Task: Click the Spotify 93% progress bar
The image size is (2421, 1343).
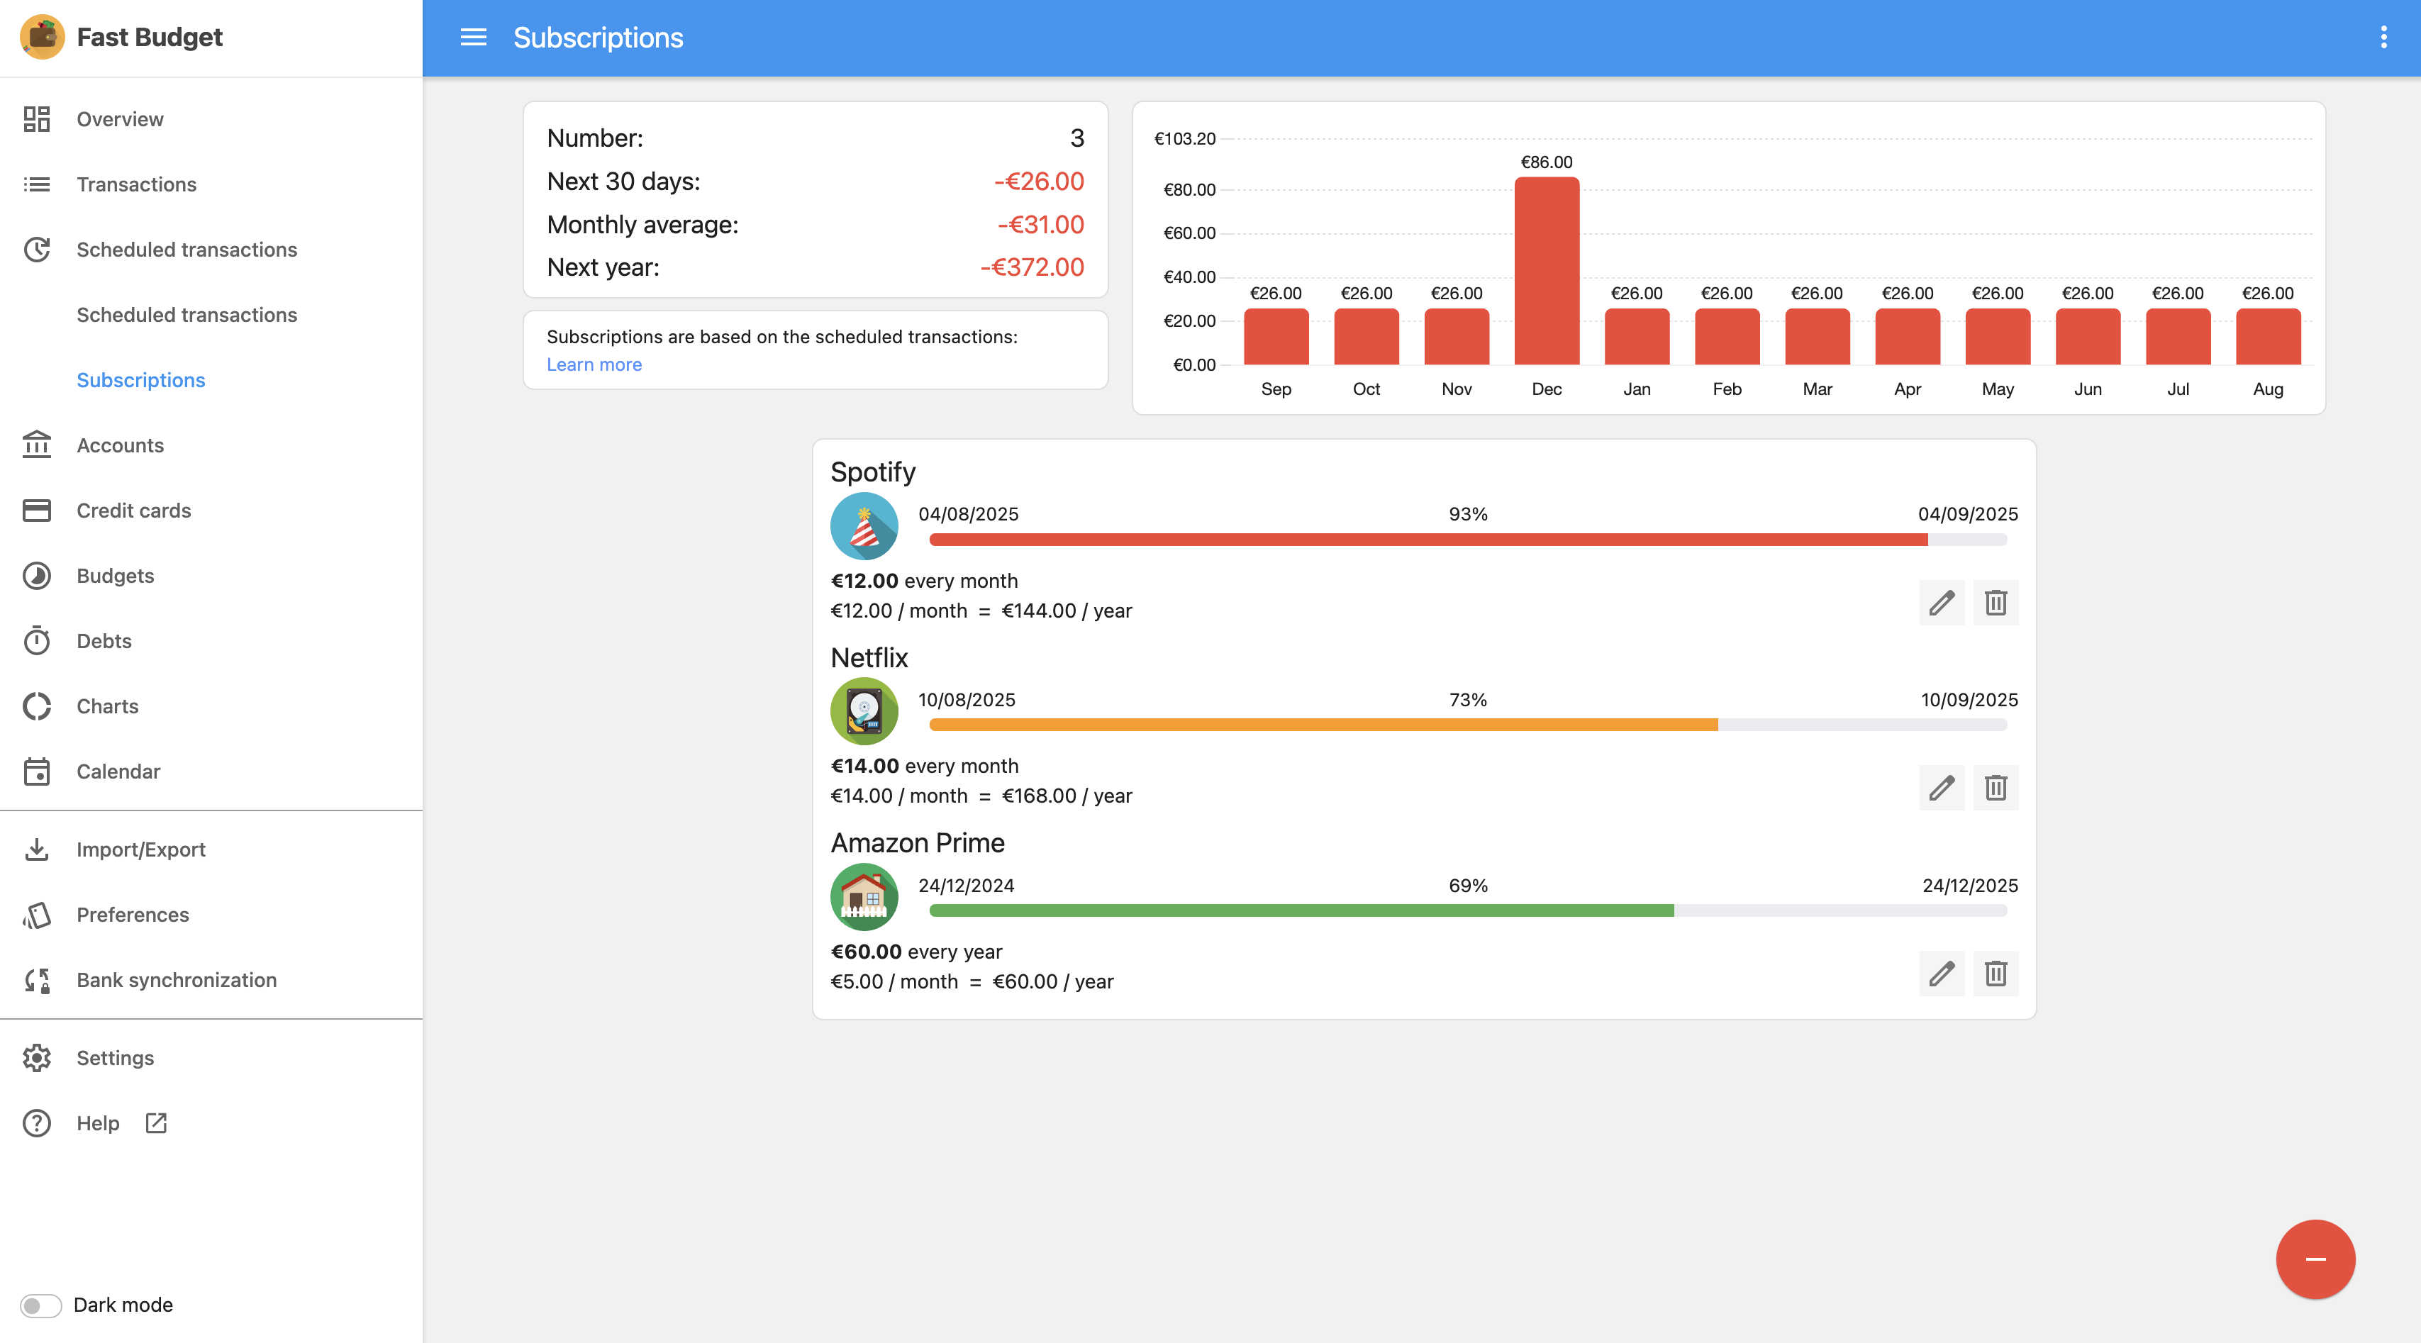Action: click(x=1468, y=540)
